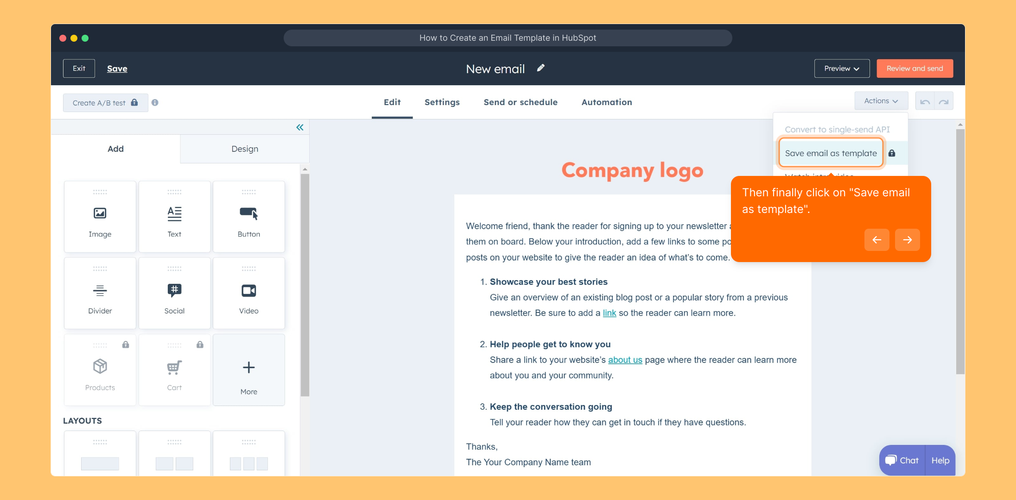This screenshot has width=1016, height=500.
Task: Pick the Button module tile
Action: [x=249, y=217]
